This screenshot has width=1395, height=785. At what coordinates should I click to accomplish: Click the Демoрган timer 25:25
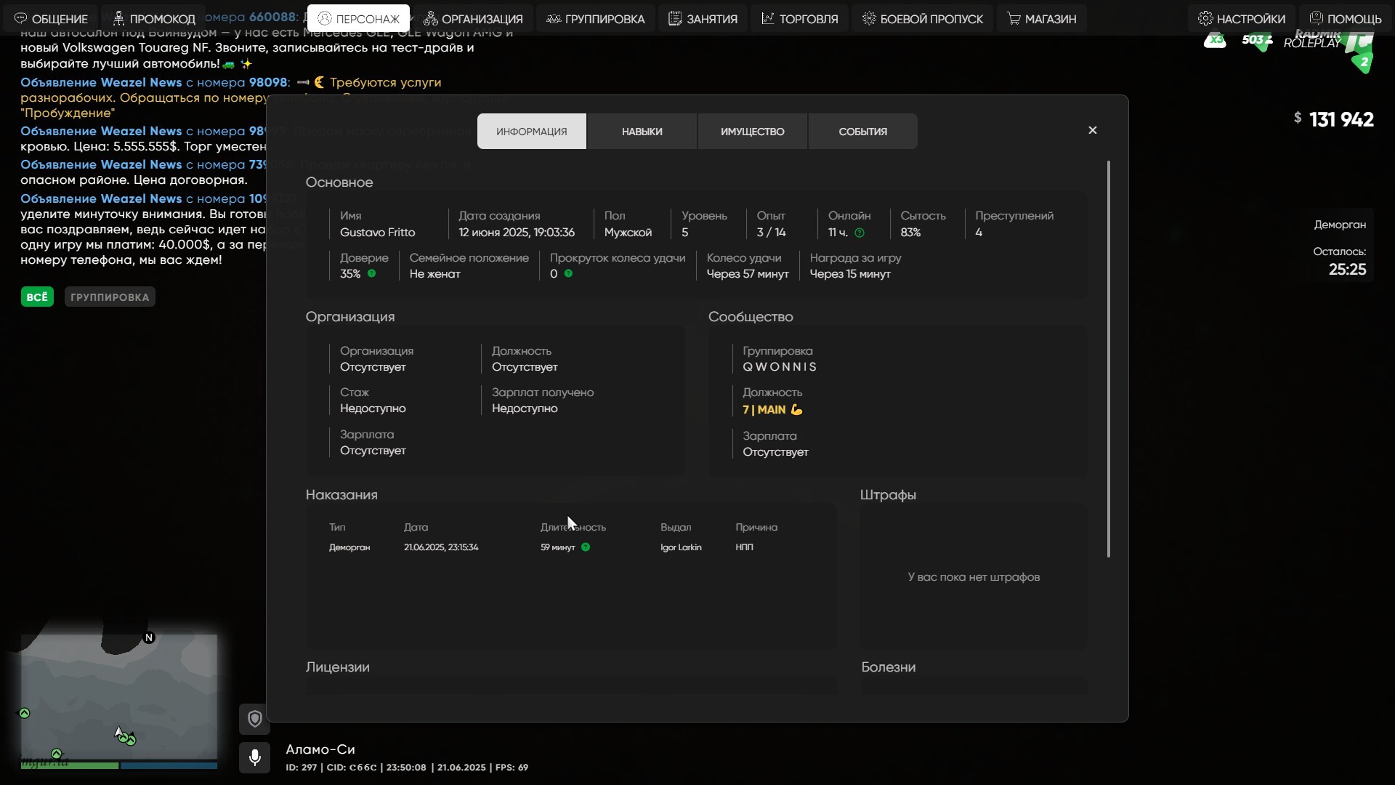1348,270
